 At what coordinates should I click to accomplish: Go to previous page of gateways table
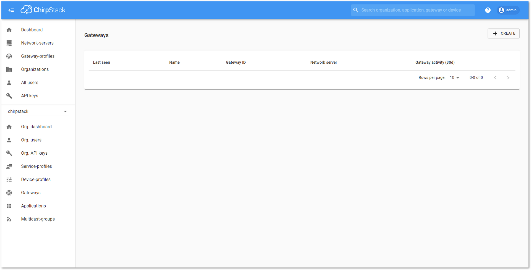[495, 78]
